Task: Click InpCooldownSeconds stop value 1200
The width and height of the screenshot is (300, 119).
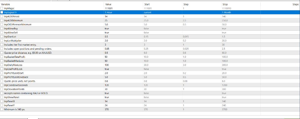Action: pos(224,85)
